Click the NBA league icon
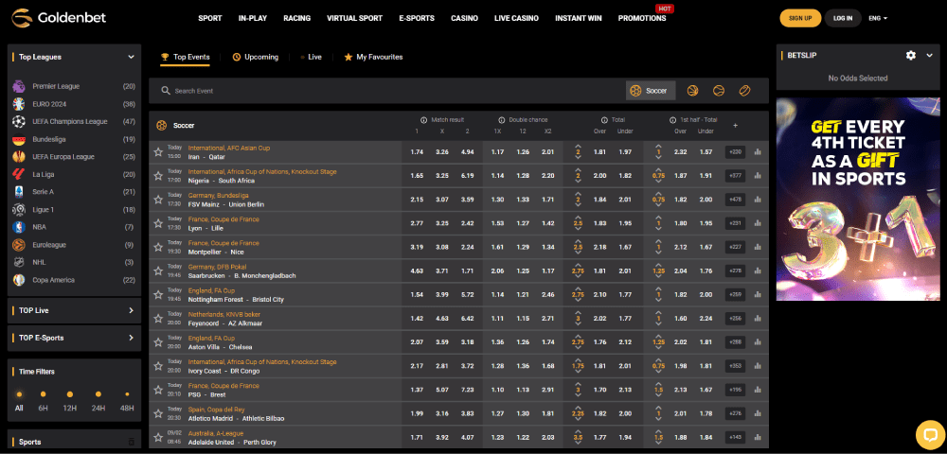 click(x=19, y=227)
